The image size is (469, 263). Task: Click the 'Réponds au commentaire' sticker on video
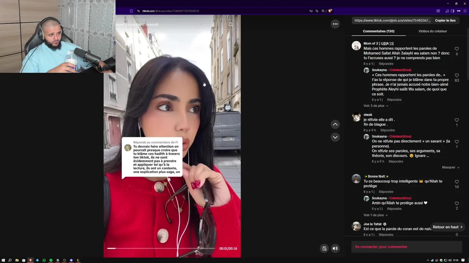click(152, 158)
